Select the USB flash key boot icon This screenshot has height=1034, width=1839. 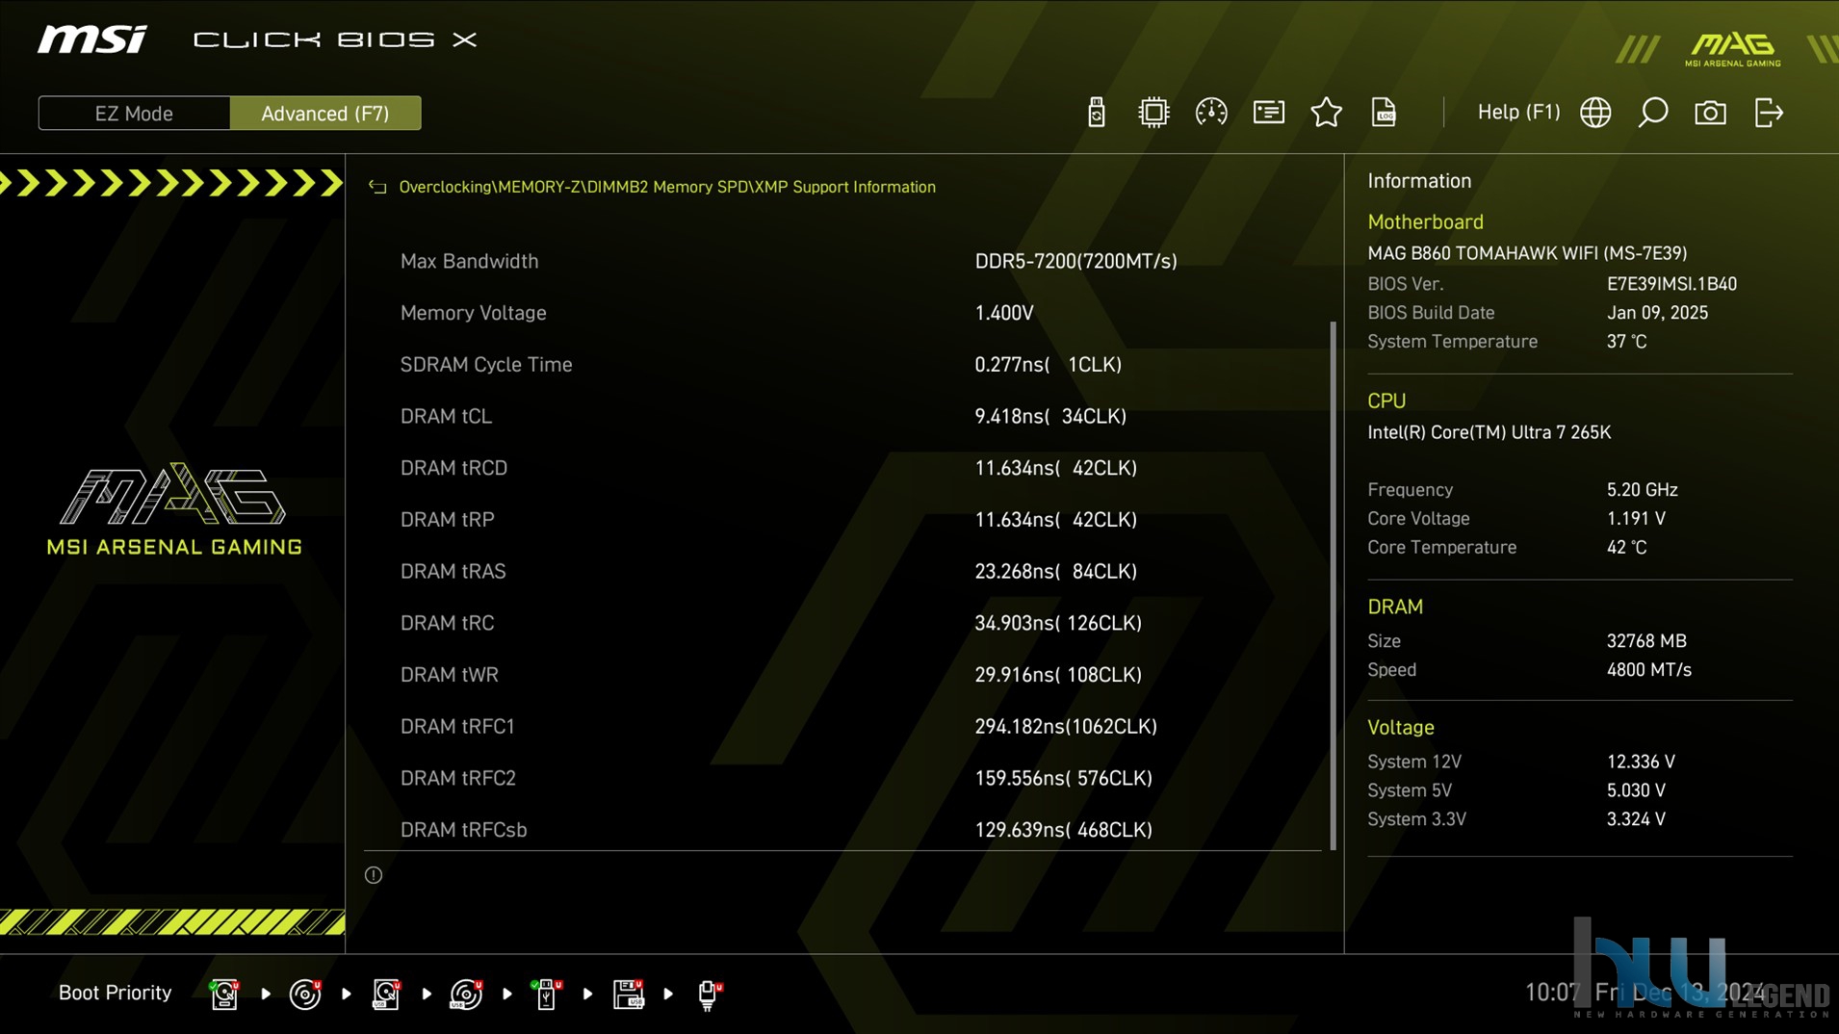(x=547, y=994)
